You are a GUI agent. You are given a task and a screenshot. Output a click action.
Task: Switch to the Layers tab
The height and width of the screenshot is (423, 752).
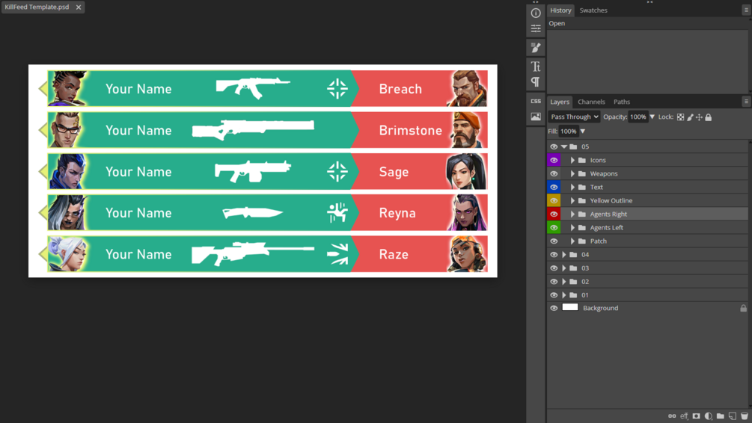click(x=559, y=102)
